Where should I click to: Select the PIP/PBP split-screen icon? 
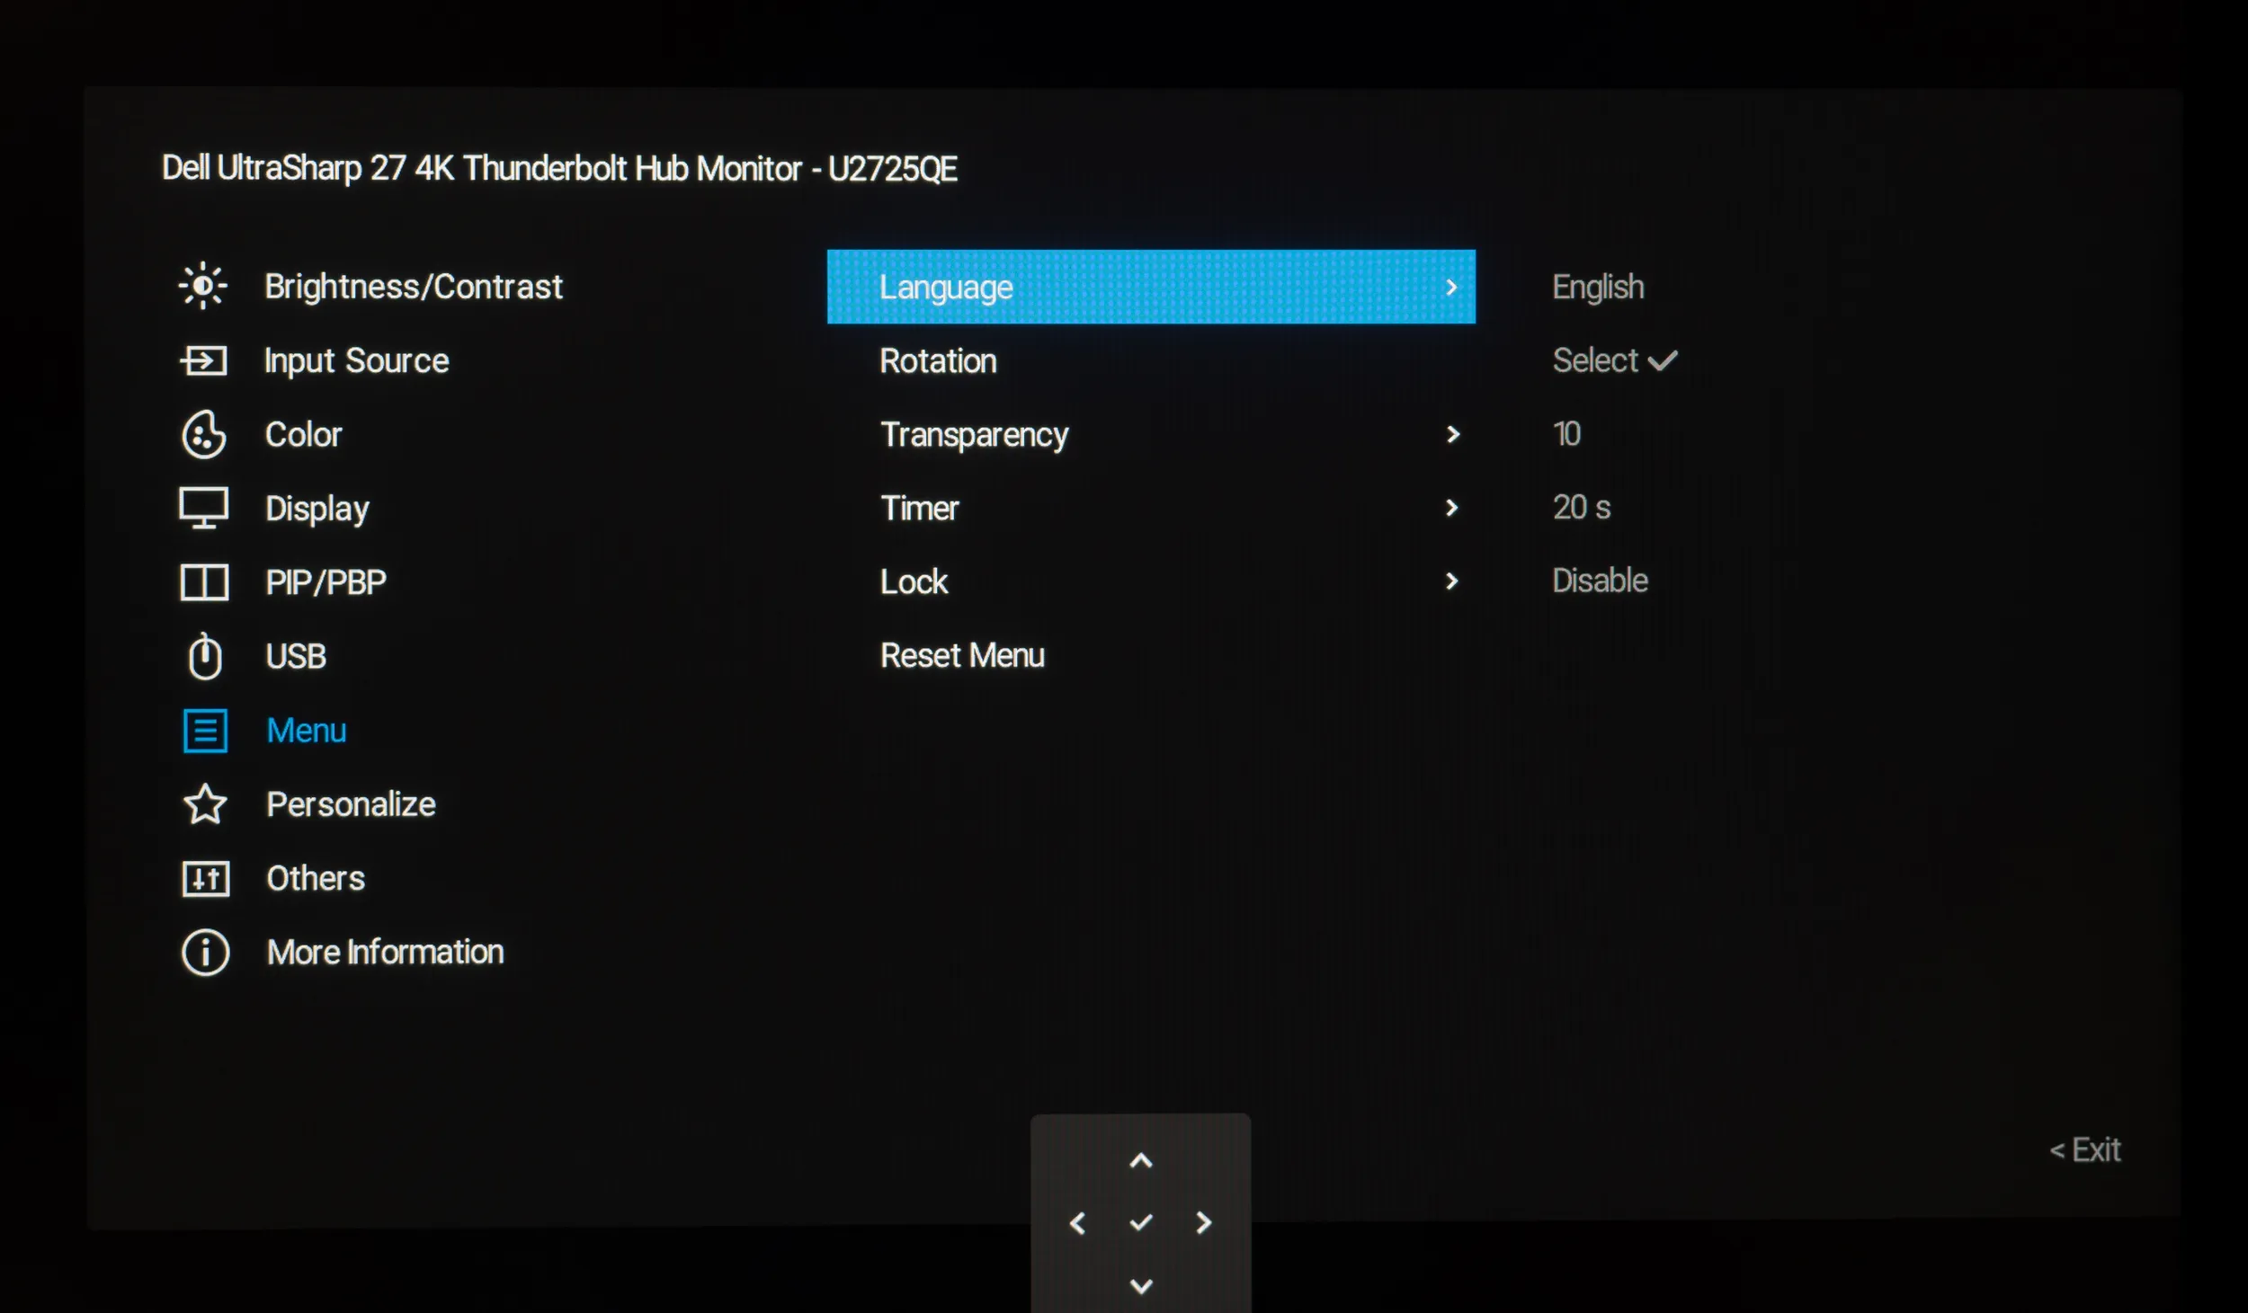(x=204, y=582)
